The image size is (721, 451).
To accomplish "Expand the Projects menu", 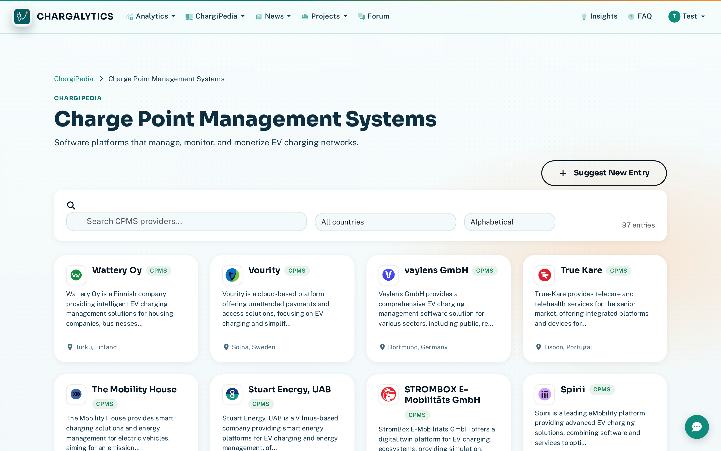I will (324, 16).
